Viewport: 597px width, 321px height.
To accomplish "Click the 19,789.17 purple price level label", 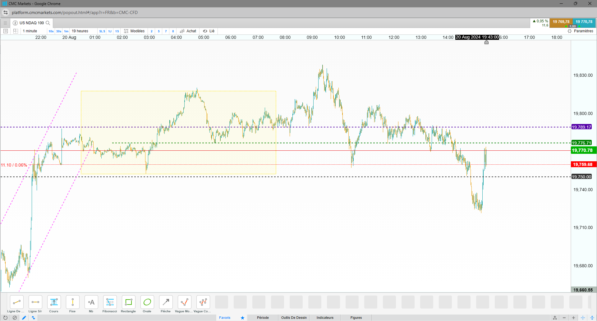I will (581, 127).
